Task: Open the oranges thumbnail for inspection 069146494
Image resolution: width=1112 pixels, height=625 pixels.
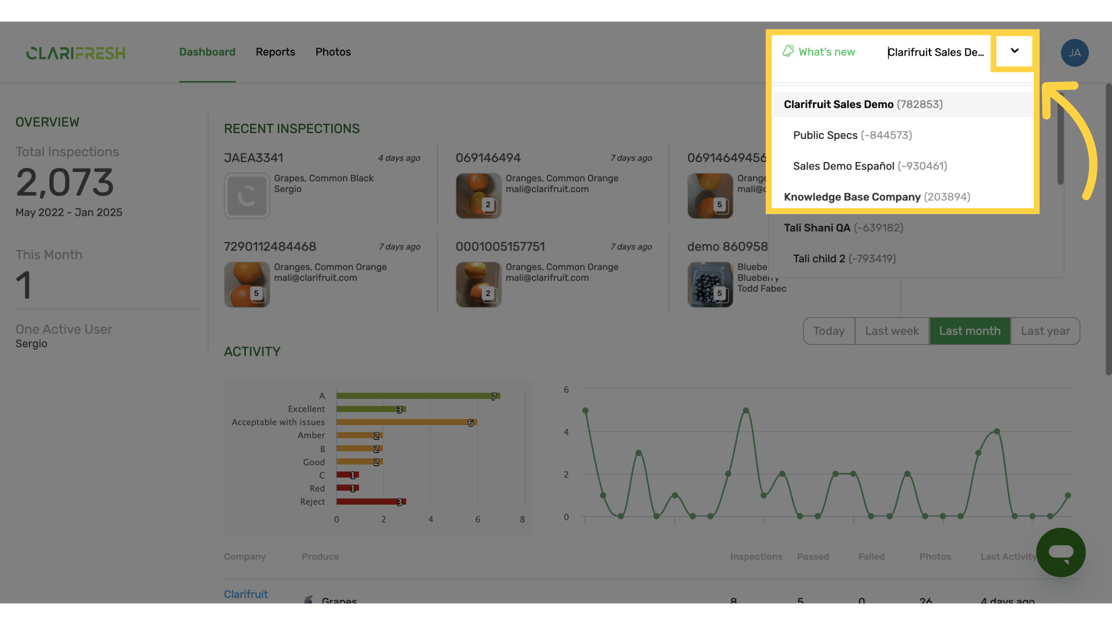Action: click(478, 196)
